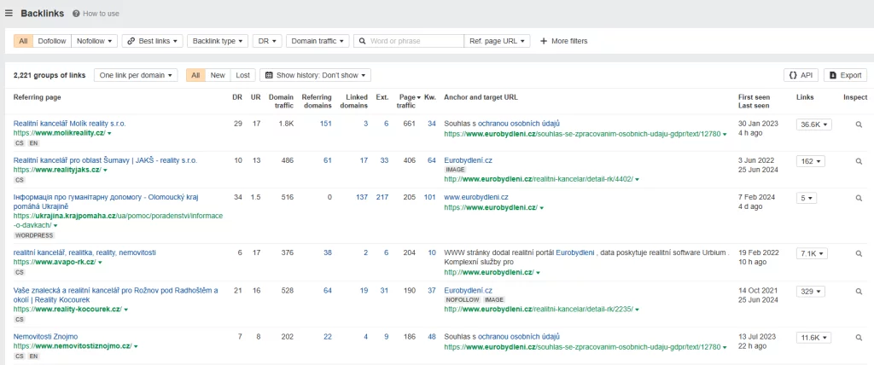Open the DR filter dropdown
This screenshot has width=874, height=365.
[x=267, y=41]
